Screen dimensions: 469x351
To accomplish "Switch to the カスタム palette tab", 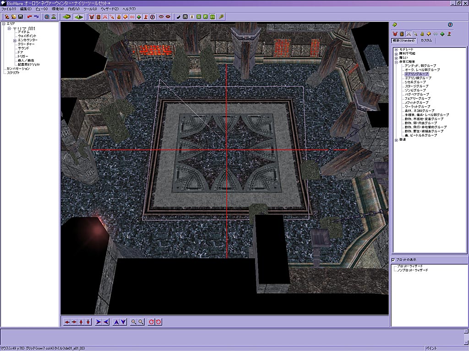I will click(x=426, y=41).
